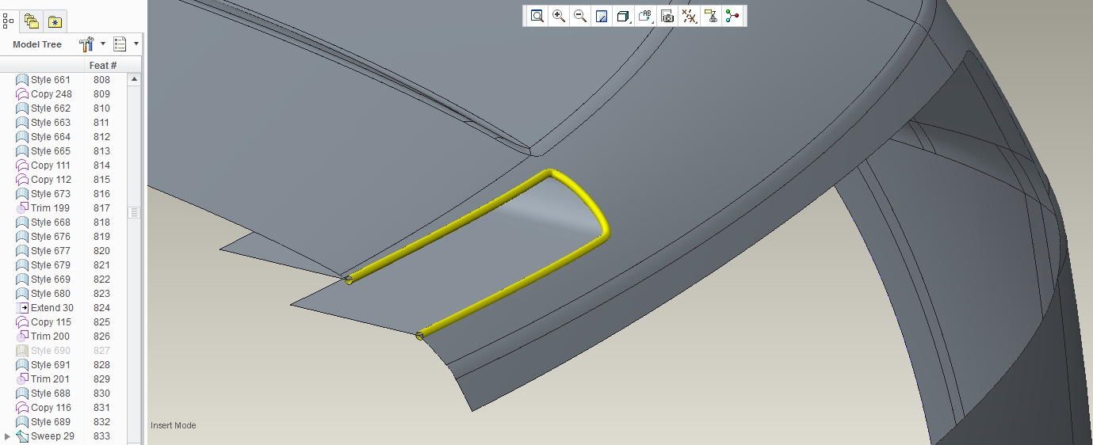Select the Trim 200 feature
This screenshot has width=1093, height=445.
coord(50,337)
